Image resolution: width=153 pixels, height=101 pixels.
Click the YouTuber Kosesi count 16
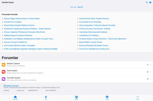pos(148,79)
